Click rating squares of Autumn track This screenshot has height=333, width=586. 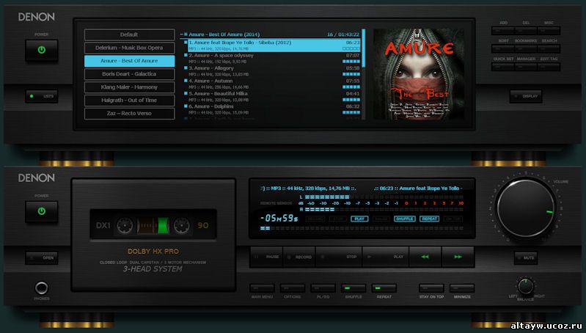tap(351, 87)
